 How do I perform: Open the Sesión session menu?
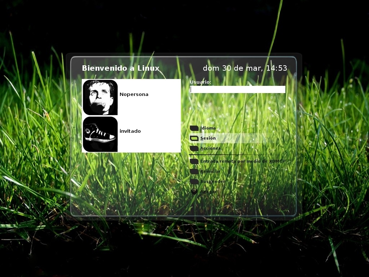pyautogui.click(x=208, y=138)
